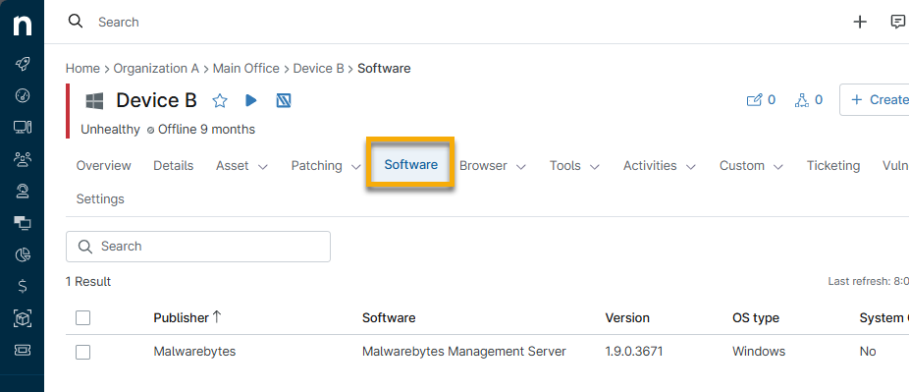Screen dimensions: 909x392
Task: Click the crossed-out square icon beside Device B
Action: (x=283, y=101)
